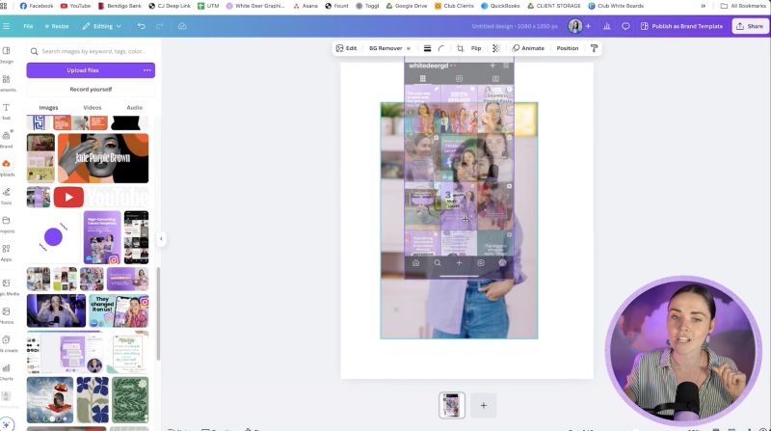
Task: Check cloud save status icon
Action: click(182, 26)
